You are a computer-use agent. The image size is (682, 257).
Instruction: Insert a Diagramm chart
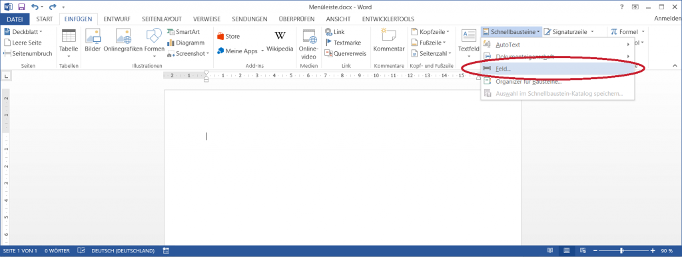[x=186, y=43]
